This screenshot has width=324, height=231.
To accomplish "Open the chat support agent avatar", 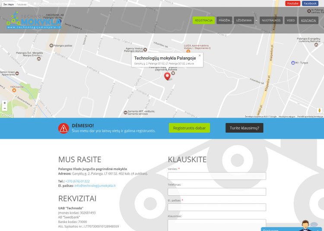I will (305, 225).
